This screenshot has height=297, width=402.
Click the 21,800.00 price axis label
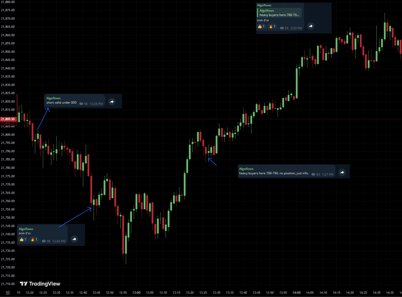coord(8,135)
